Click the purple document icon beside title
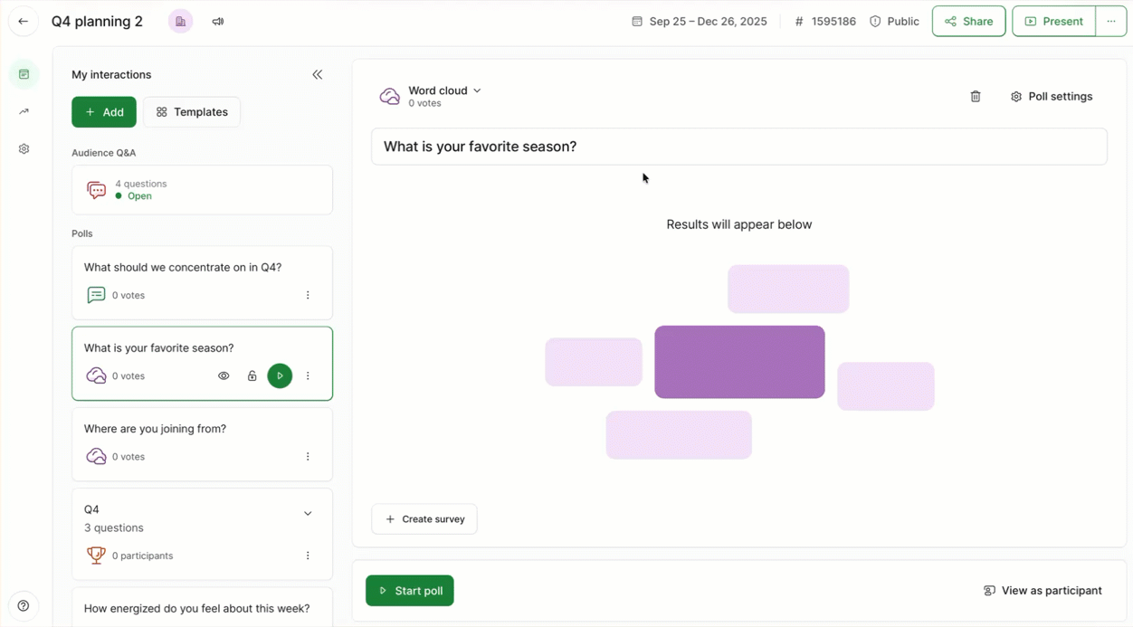This screenshot has width=1133, height=627. pyautogui.click(x=181, y=22)
